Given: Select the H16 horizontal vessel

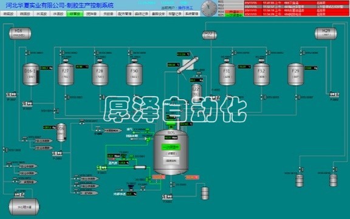Looking at the screenshot, I should [20, 33].
